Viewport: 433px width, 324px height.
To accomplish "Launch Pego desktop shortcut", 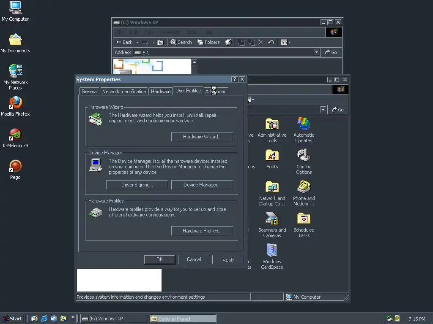I will [x=15, y=170].
